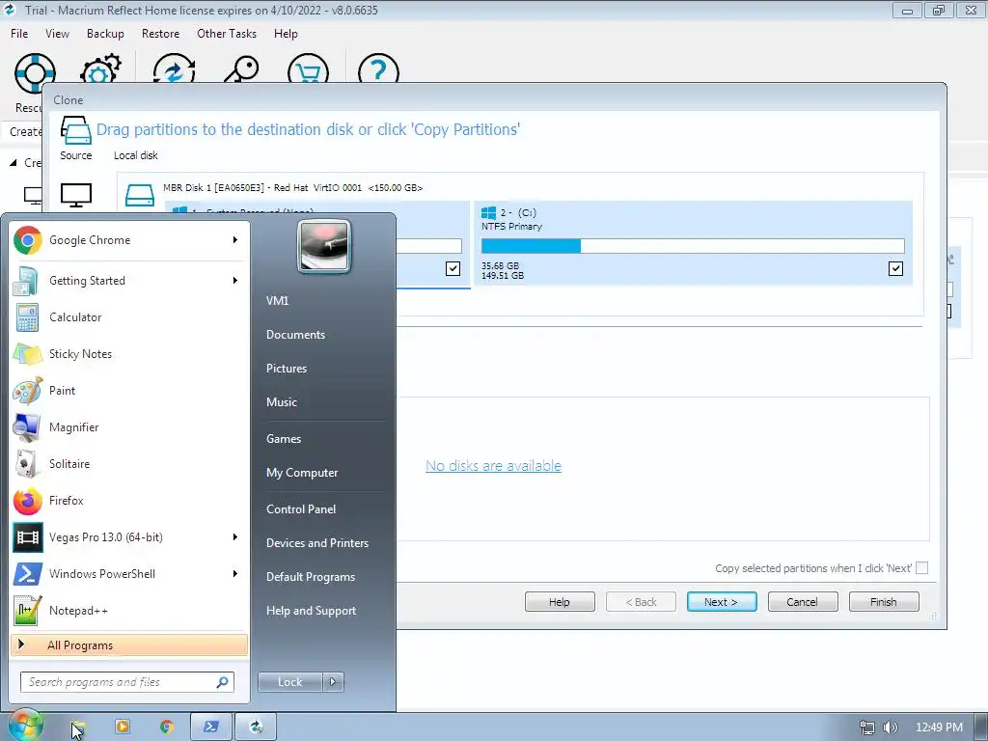
Task: Open Default Programs from Start menu
Action: point(310,577)
